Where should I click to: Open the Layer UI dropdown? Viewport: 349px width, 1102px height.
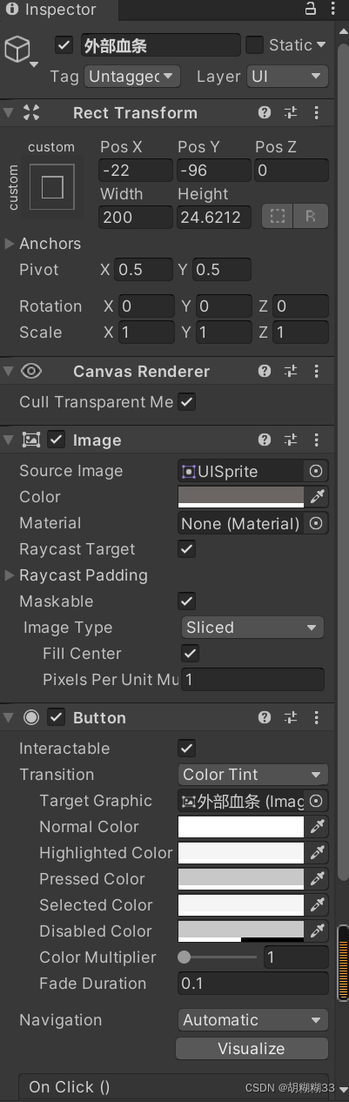287,77
